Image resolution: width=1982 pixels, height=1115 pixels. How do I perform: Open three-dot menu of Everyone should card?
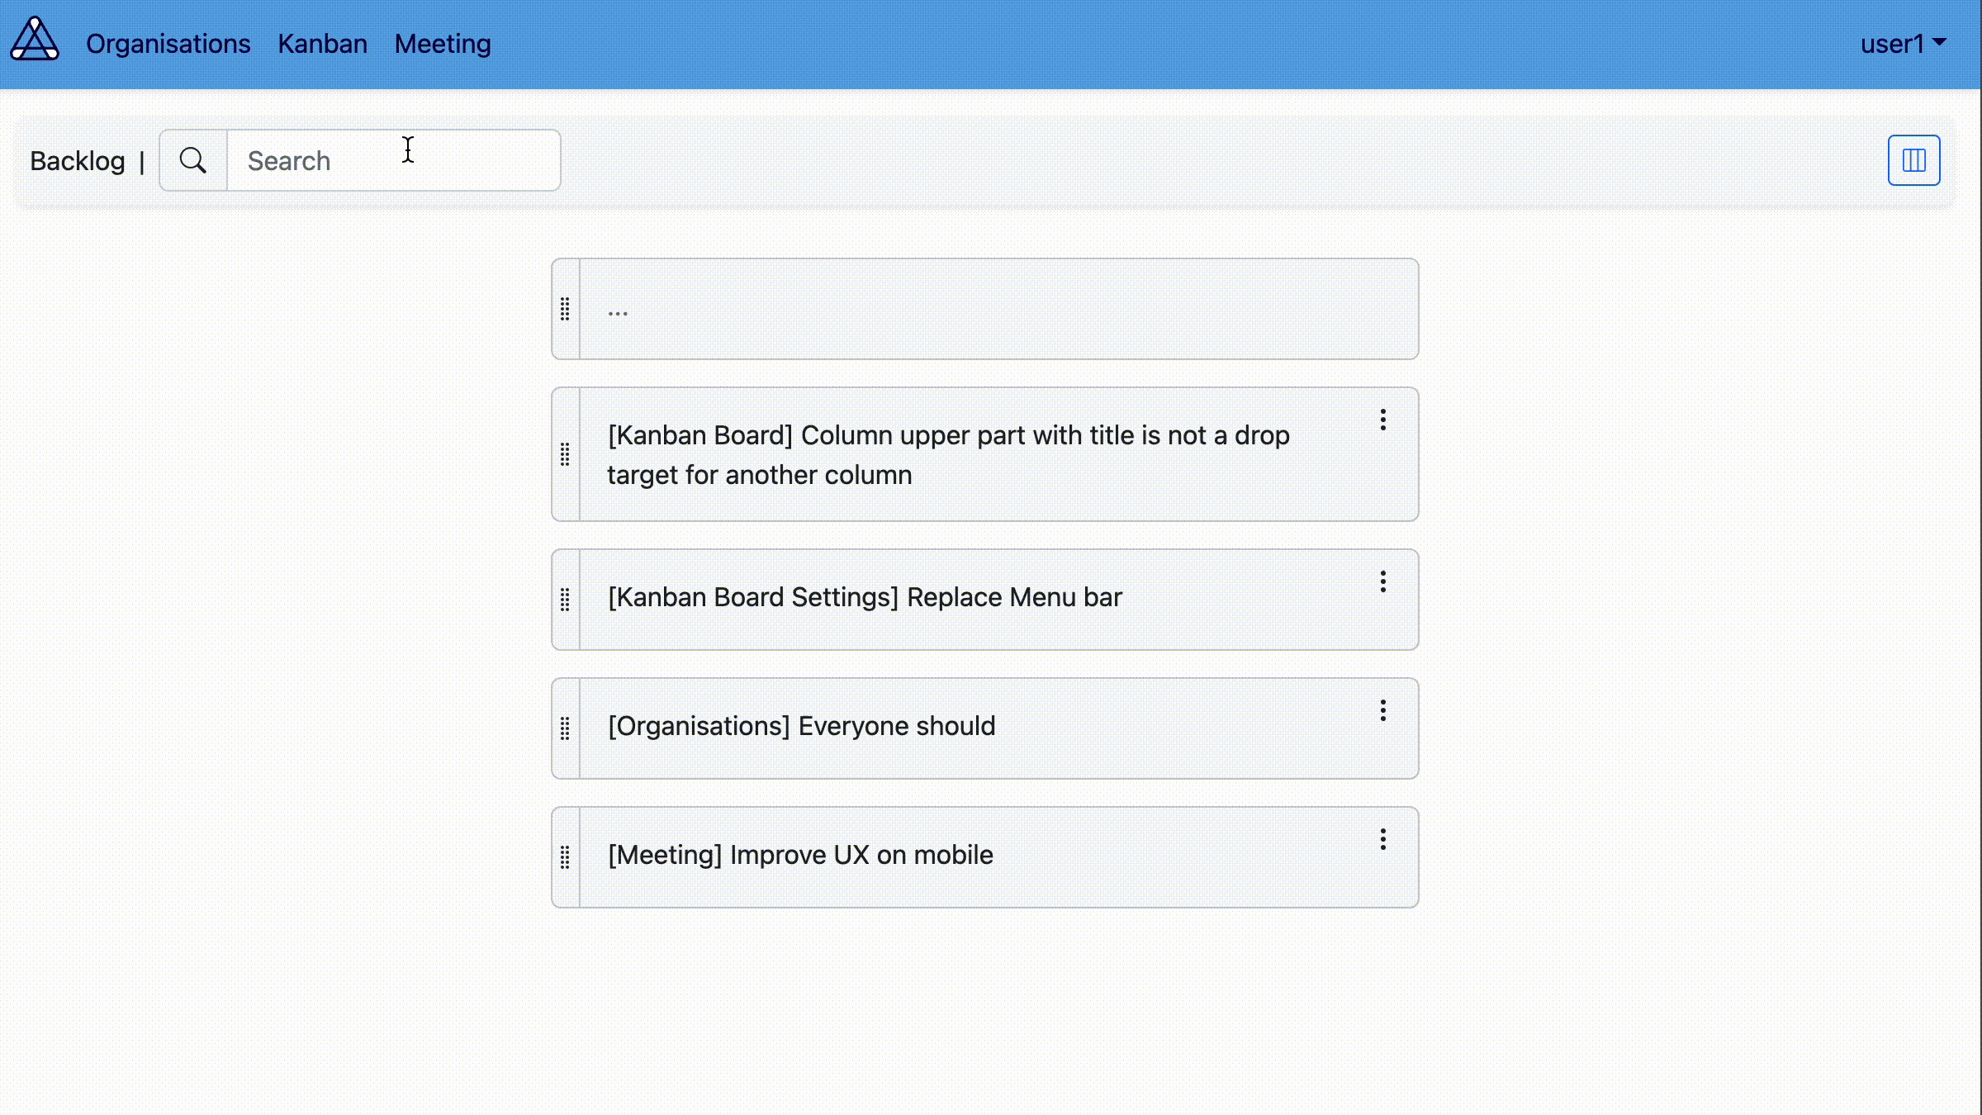[x=1383, y=710]
